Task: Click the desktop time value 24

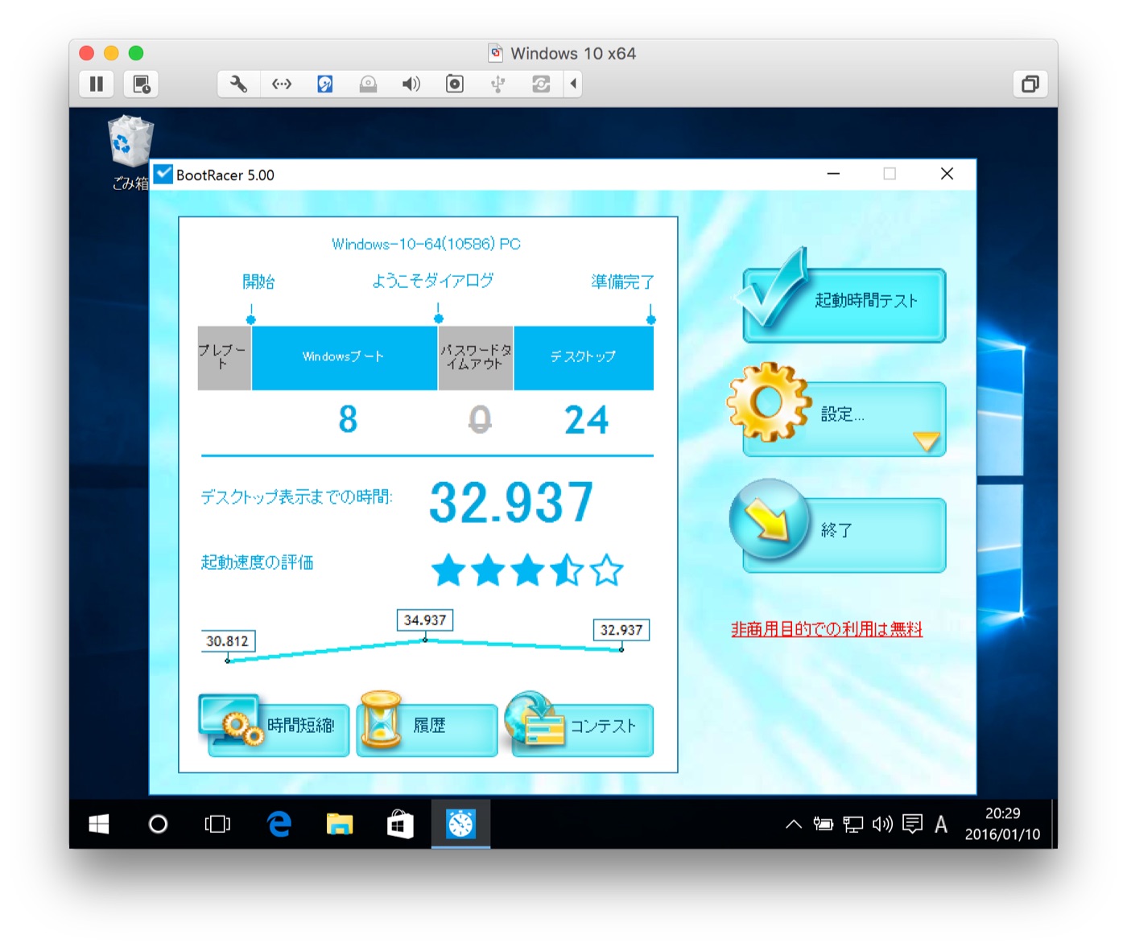Action: [x=586, y=419]
